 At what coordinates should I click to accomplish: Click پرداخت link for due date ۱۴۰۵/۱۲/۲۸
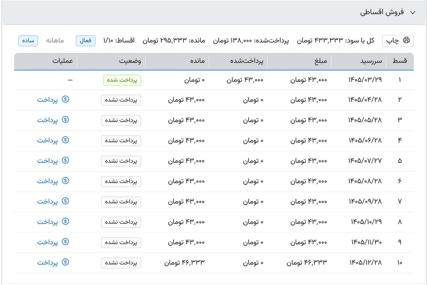47,263
